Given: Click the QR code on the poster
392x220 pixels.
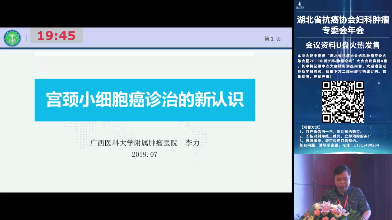Looking at the screenshot, I should pyautogui.click(x=343, y=102).
